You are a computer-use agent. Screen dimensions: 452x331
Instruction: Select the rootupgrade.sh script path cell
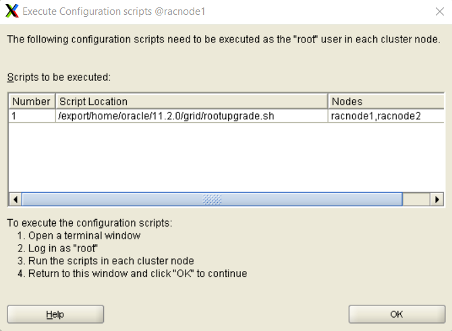(x=192, y=116)
